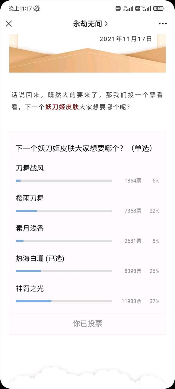
Task: Tap the battery indicator showing 94
Action: click(159, 8)
